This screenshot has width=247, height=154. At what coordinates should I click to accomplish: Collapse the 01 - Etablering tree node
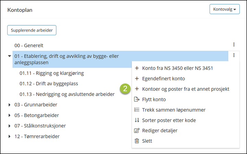[x=10, y=56]
